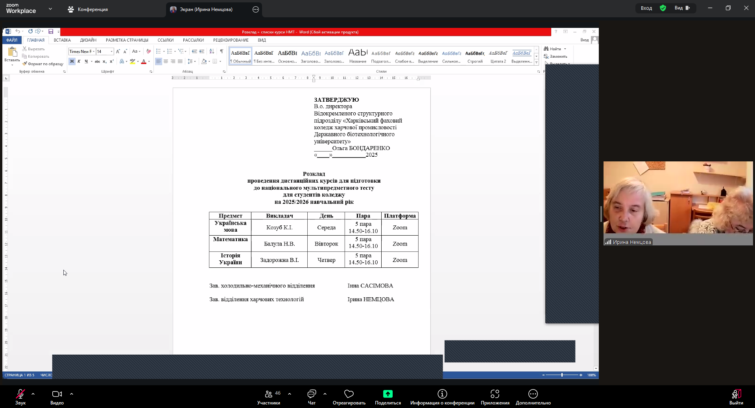
Task: Start camera with the Видео icon
Action: [57, 394]
